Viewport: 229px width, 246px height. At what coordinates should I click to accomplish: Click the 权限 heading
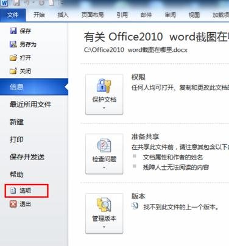click(x=138, y=77)
